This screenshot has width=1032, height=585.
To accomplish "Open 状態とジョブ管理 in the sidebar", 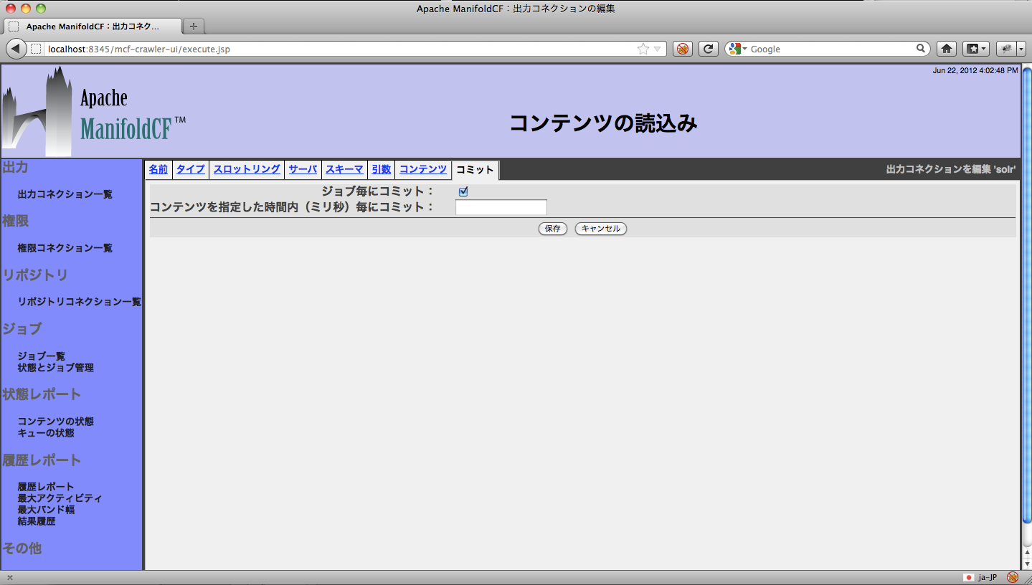I will tap(56, 368).
